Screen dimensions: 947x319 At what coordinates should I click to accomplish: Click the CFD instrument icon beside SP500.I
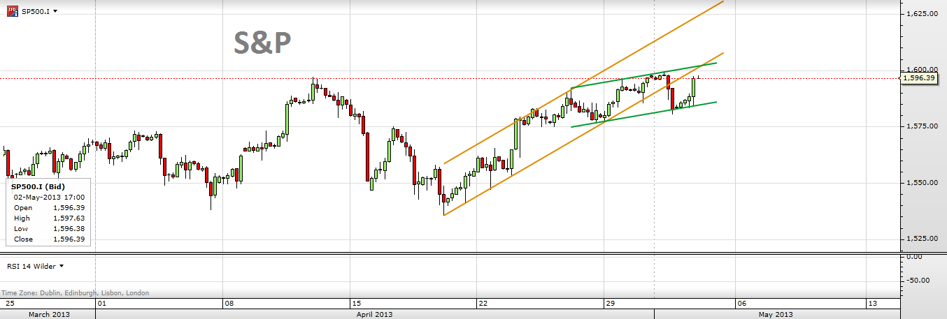point(13,12)
